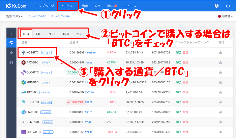Click the QLC coin logo icon
The image size is (236, 138).
tap(23, 73)
